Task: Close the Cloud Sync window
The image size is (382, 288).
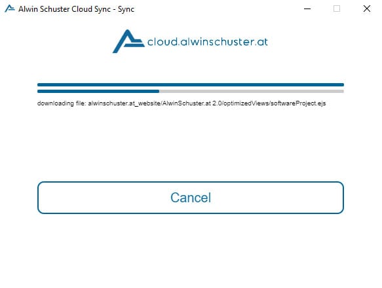Action: click(367, 9)
